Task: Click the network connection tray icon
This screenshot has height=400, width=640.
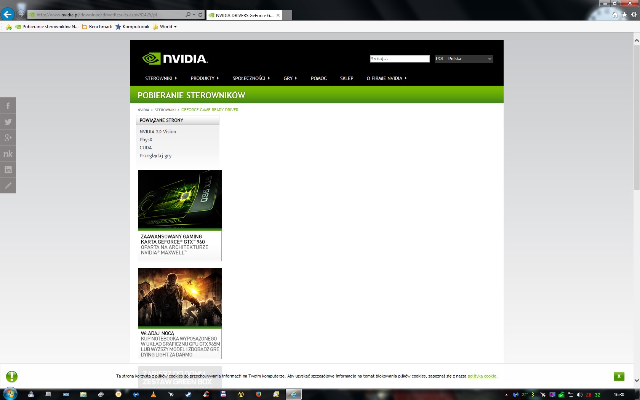Action: click(571, 395)
